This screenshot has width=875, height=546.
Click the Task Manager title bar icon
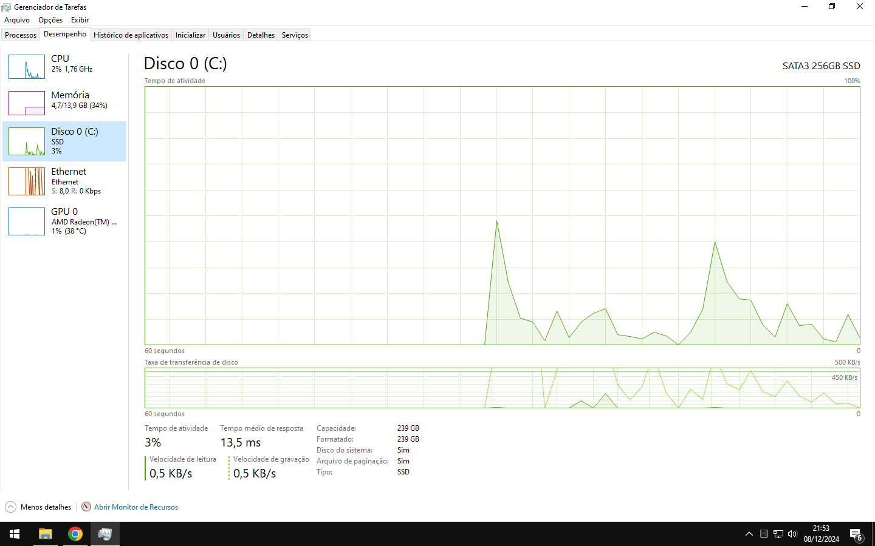coord(7,7)
